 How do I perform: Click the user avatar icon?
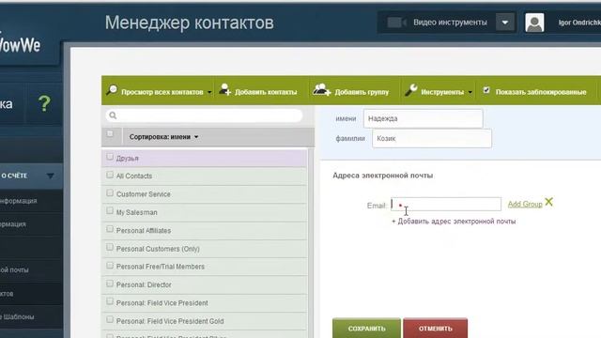coord(534,23)
